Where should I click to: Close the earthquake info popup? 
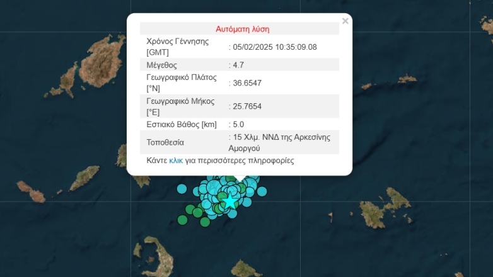[x=345, y=21]
